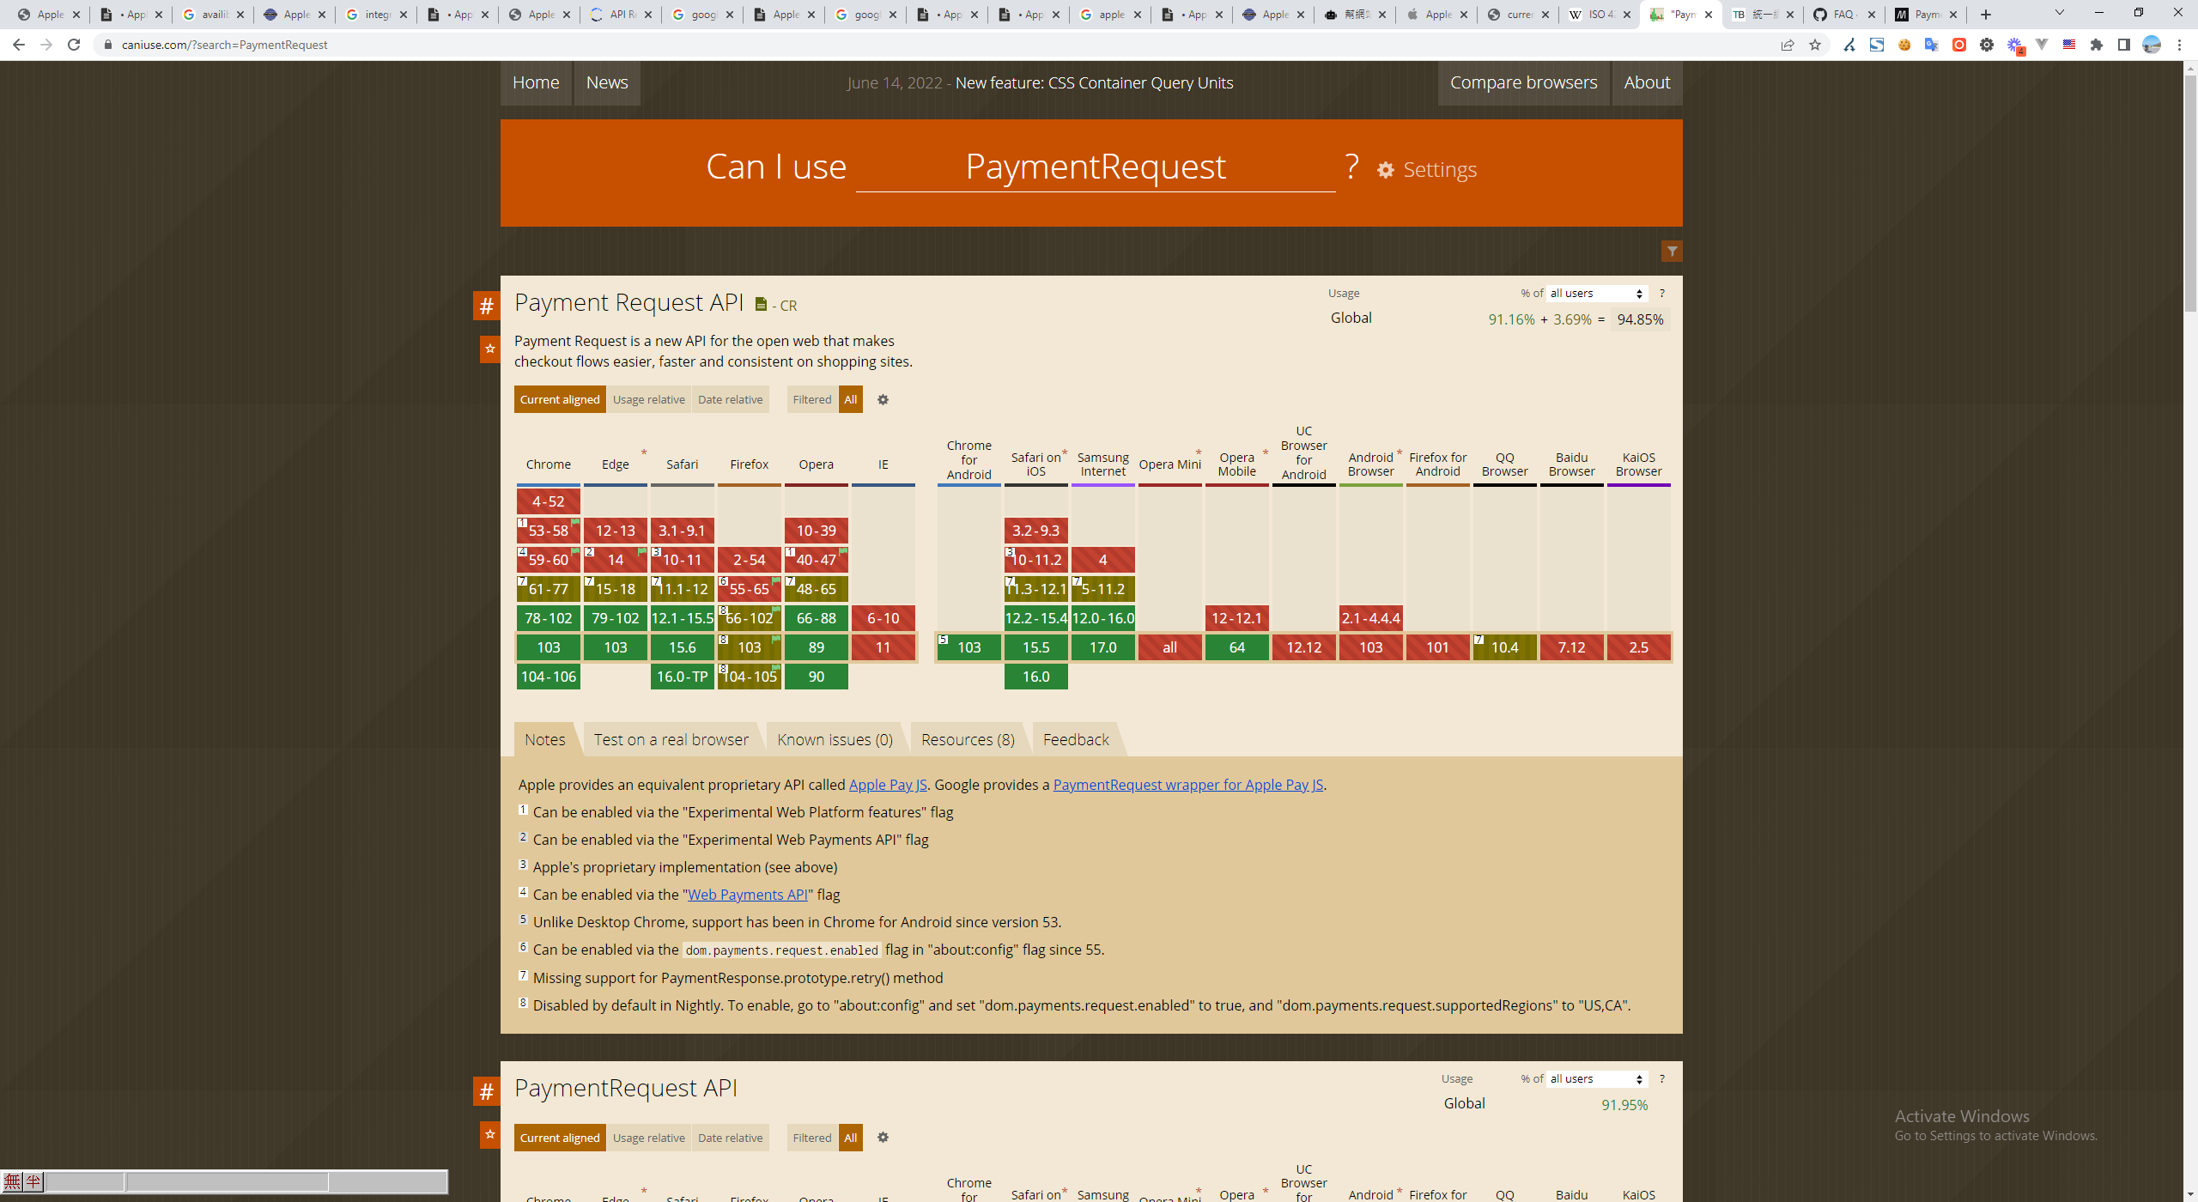Open the spec document icon next to CR
Screen dimensions: 2198x1202
pos(761,305)
